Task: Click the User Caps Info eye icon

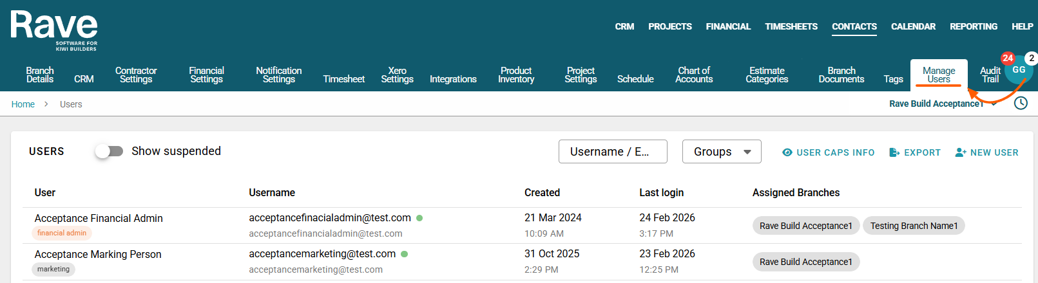Action: pyautogui.click(x=787, y=152)
